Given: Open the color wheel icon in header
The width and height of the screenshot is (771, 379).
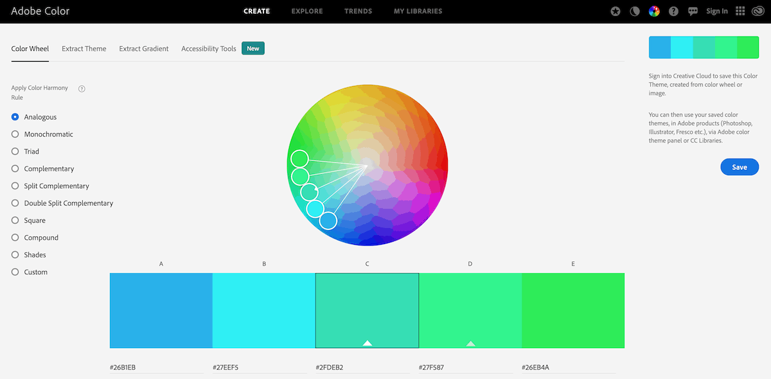Looking at the screenshot, I should pos(654,11).
